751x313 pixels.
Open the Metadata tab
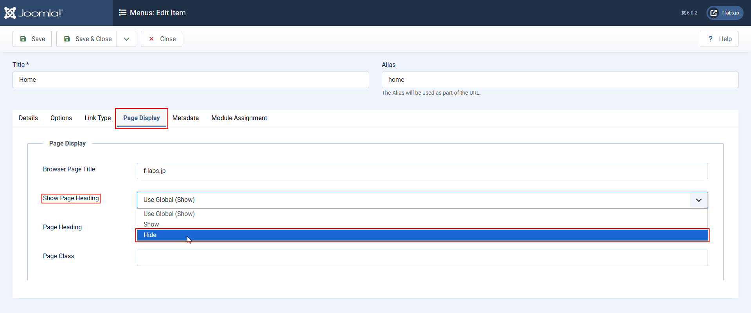185,118
